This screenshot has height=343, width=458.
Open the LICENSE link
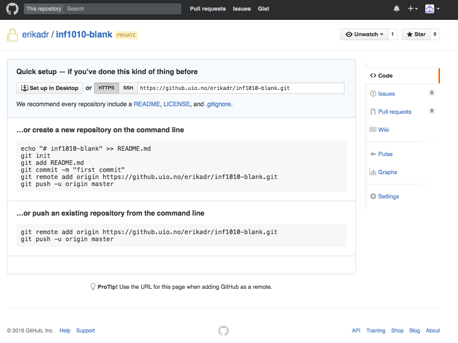[x=176, y=104]
